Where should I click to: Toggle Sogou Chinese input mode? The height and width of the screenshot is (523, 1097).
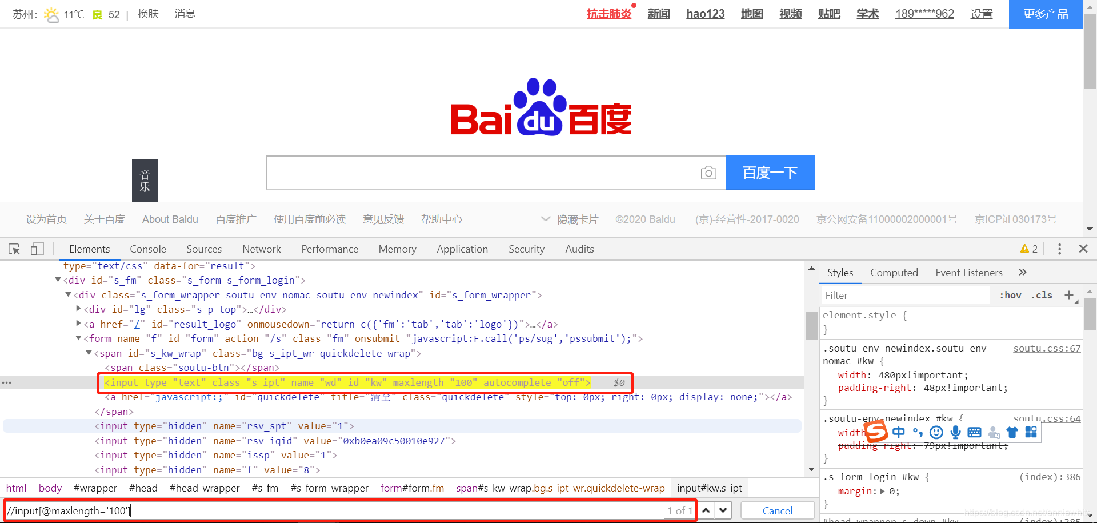coord(899,432)
